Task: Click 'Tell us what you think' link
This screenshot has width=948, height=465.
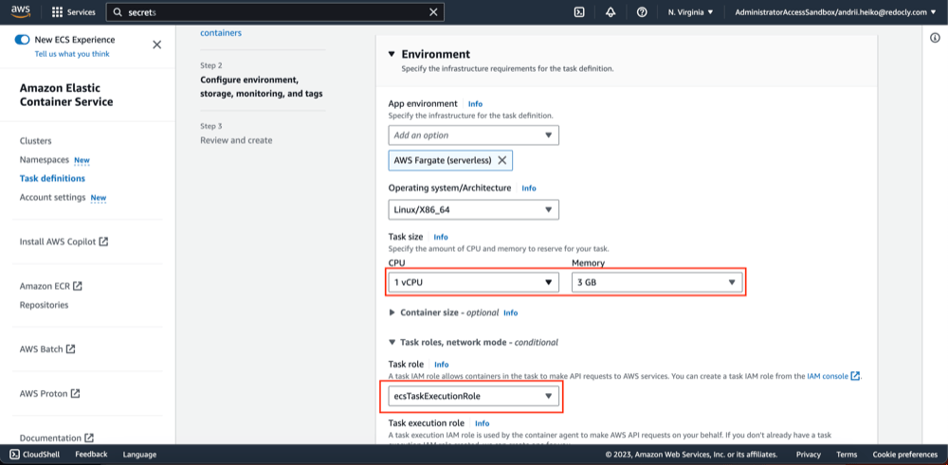Action: coord(72,54)
